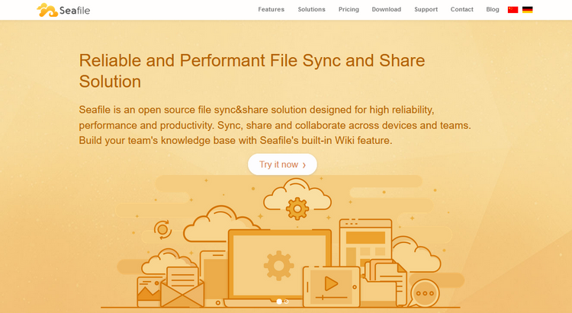This screenshot has height=313, width=572.
Task: Go to the Contact page
Action: (x=461, y=9)
